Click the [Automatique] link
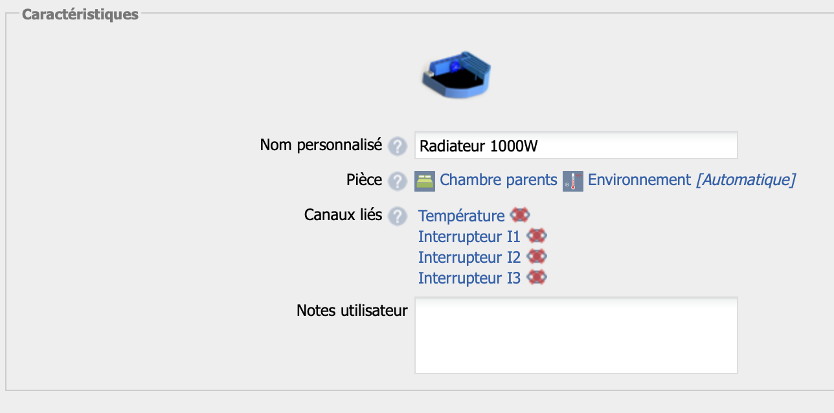The height and width of the screenshot is (413, 834). [745, 180]
